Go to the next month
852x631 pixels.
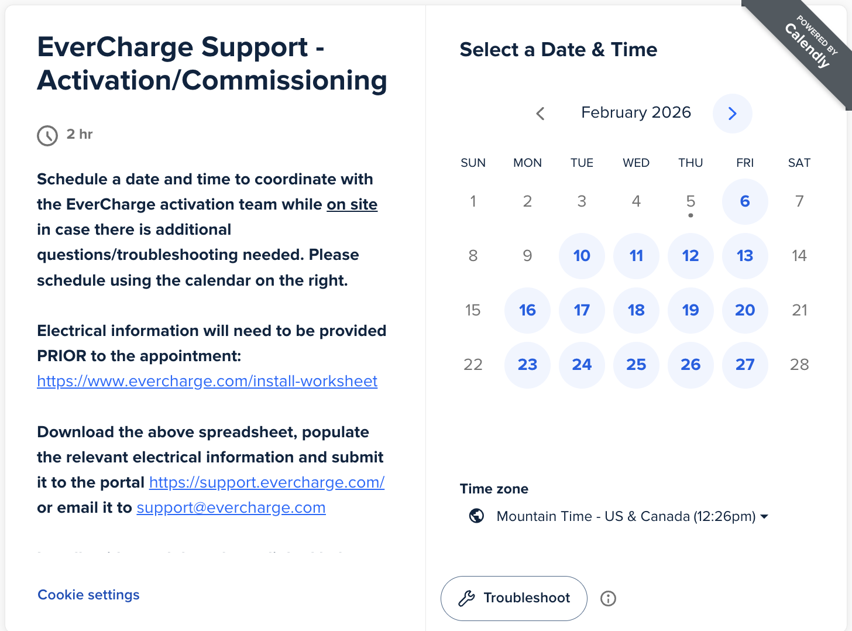click(732, 114)
